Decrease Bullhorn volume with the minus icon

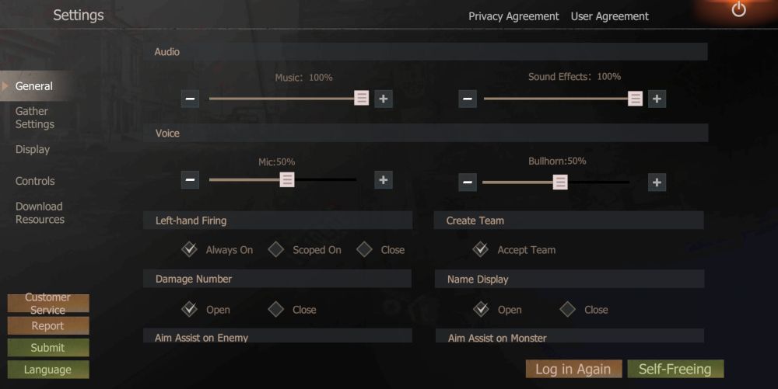468,182
